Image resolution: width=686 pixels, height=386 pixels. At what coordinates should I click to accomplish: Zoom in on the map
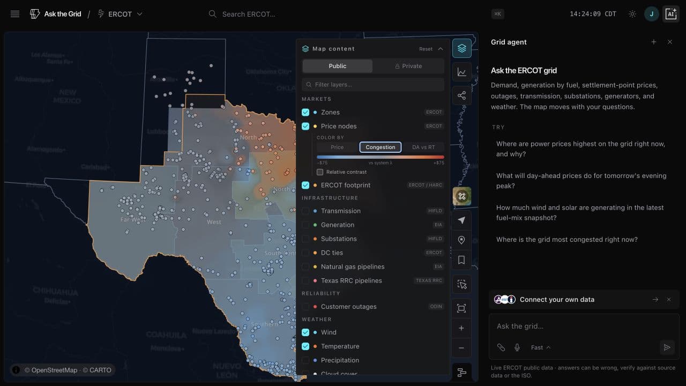pos(462,328)
